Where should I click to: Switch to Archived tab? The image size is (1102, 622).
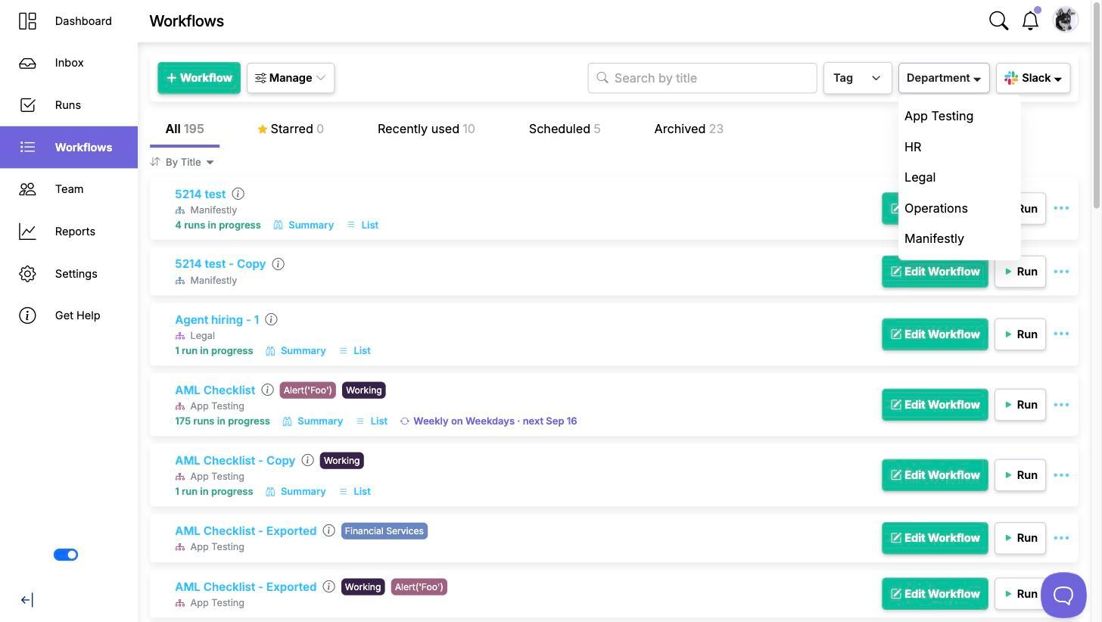689,129
